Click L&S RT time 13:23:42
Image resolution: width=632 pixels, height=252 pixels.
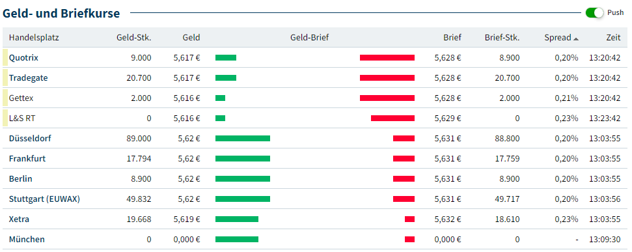pos(605,118)
